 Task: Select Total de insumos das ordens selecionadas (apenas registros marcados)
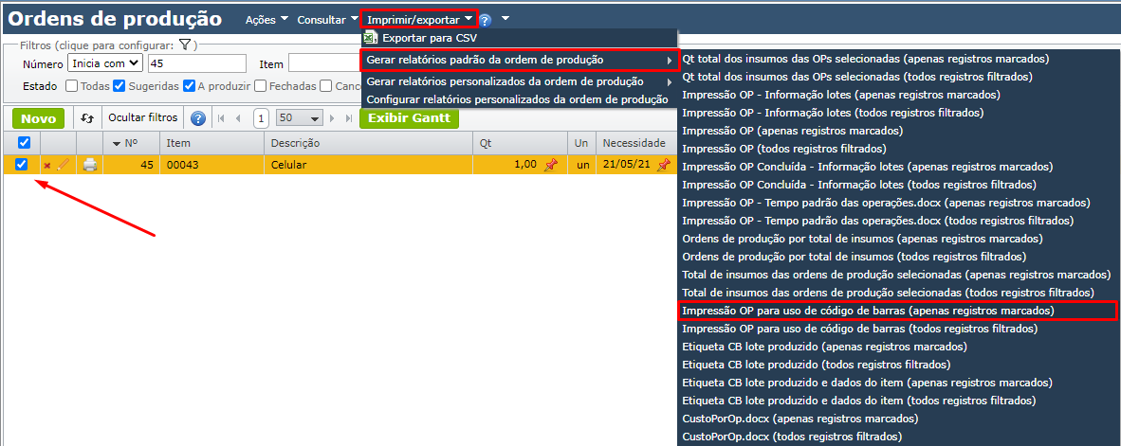tap(896, 275)
